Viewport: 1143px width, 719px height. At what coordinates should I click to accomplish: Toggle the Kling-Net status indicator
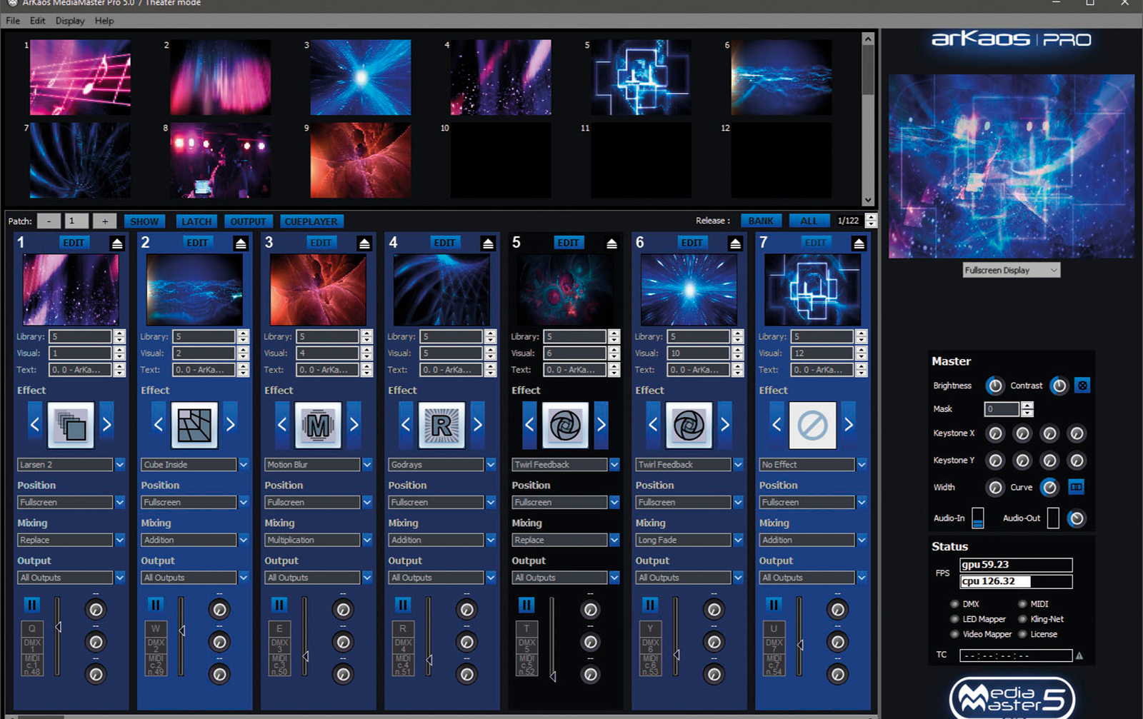1022,619
